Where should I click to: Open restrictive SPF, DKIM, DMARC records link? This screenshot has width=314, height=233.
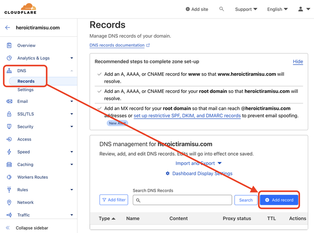click(x=187, y=115)
